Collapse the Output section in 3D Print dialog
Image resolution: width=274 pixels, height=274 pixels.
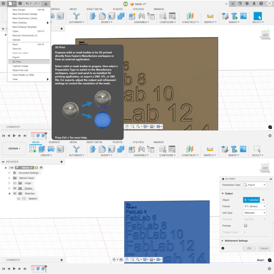pos(223,193)
